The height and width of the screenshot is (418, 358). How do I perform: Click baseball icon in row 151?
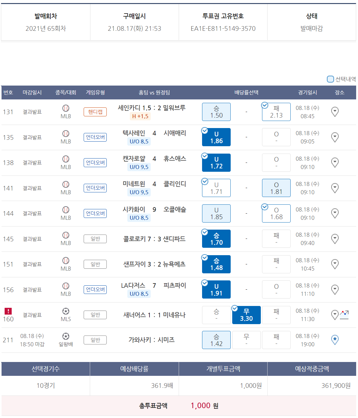[66, 260]
